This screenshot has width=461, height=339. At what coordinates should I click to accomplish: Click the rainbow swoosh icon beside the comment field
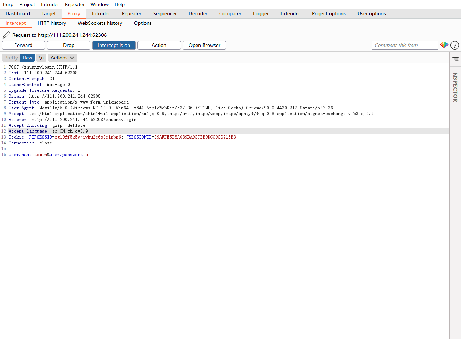(444, 45)
